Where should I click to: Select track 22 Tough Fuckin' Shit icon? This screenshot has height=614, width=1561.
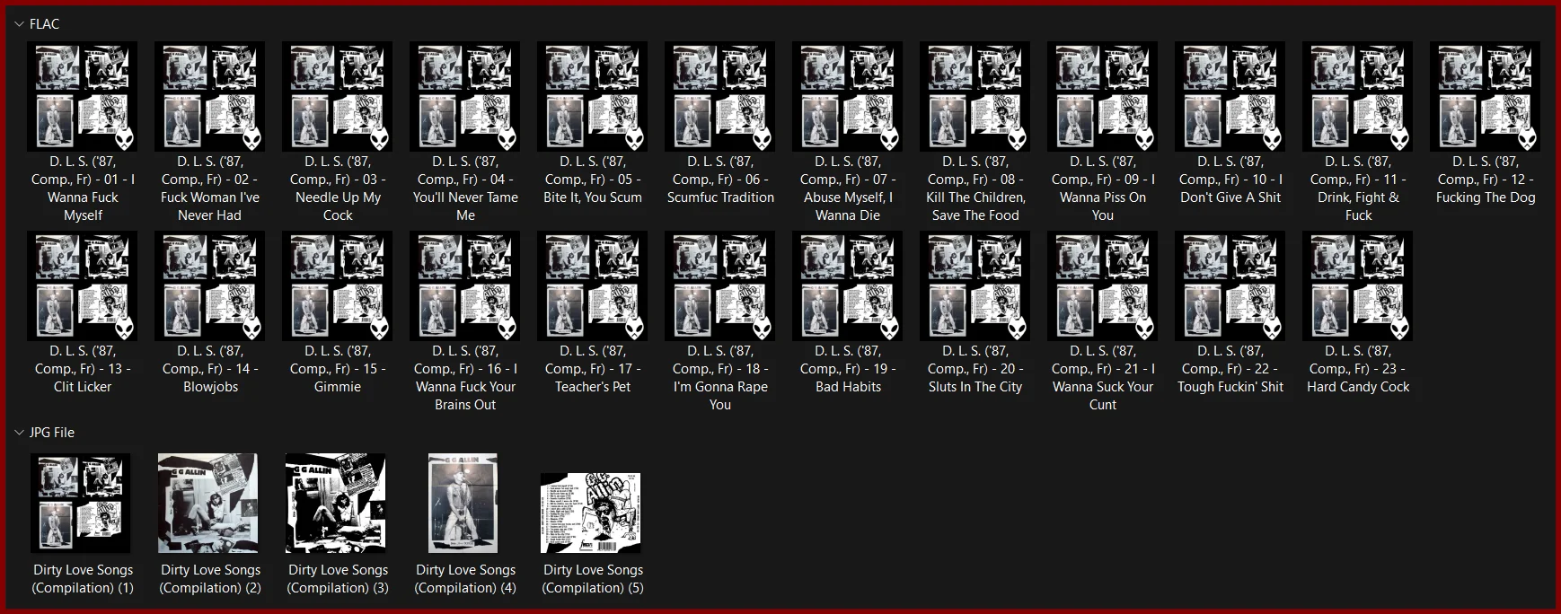(1230, 285)
